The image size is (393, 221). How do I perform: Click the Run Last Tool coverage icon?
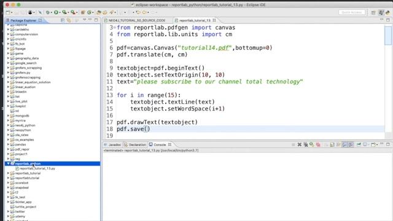click(64, 12)
